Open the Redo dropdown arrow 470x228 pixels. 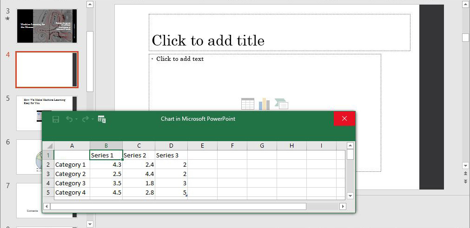(x=92, y=120)
